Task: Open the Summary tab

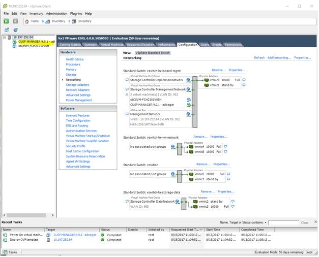Action: pos(91,45)
